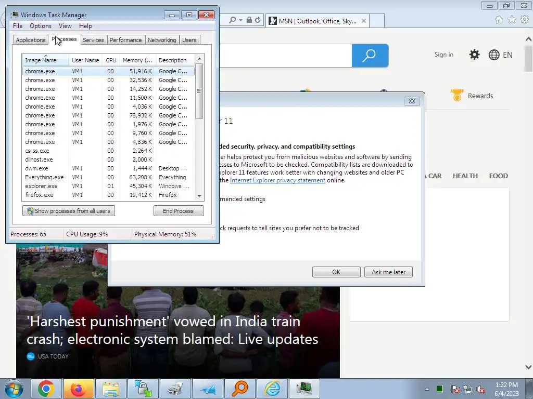
Task: Launch Firefox from the taskbar
Action: click(x=78, y=389)
